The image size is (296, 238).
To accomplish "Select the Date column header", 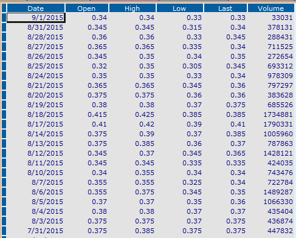I will click(36, 8).
